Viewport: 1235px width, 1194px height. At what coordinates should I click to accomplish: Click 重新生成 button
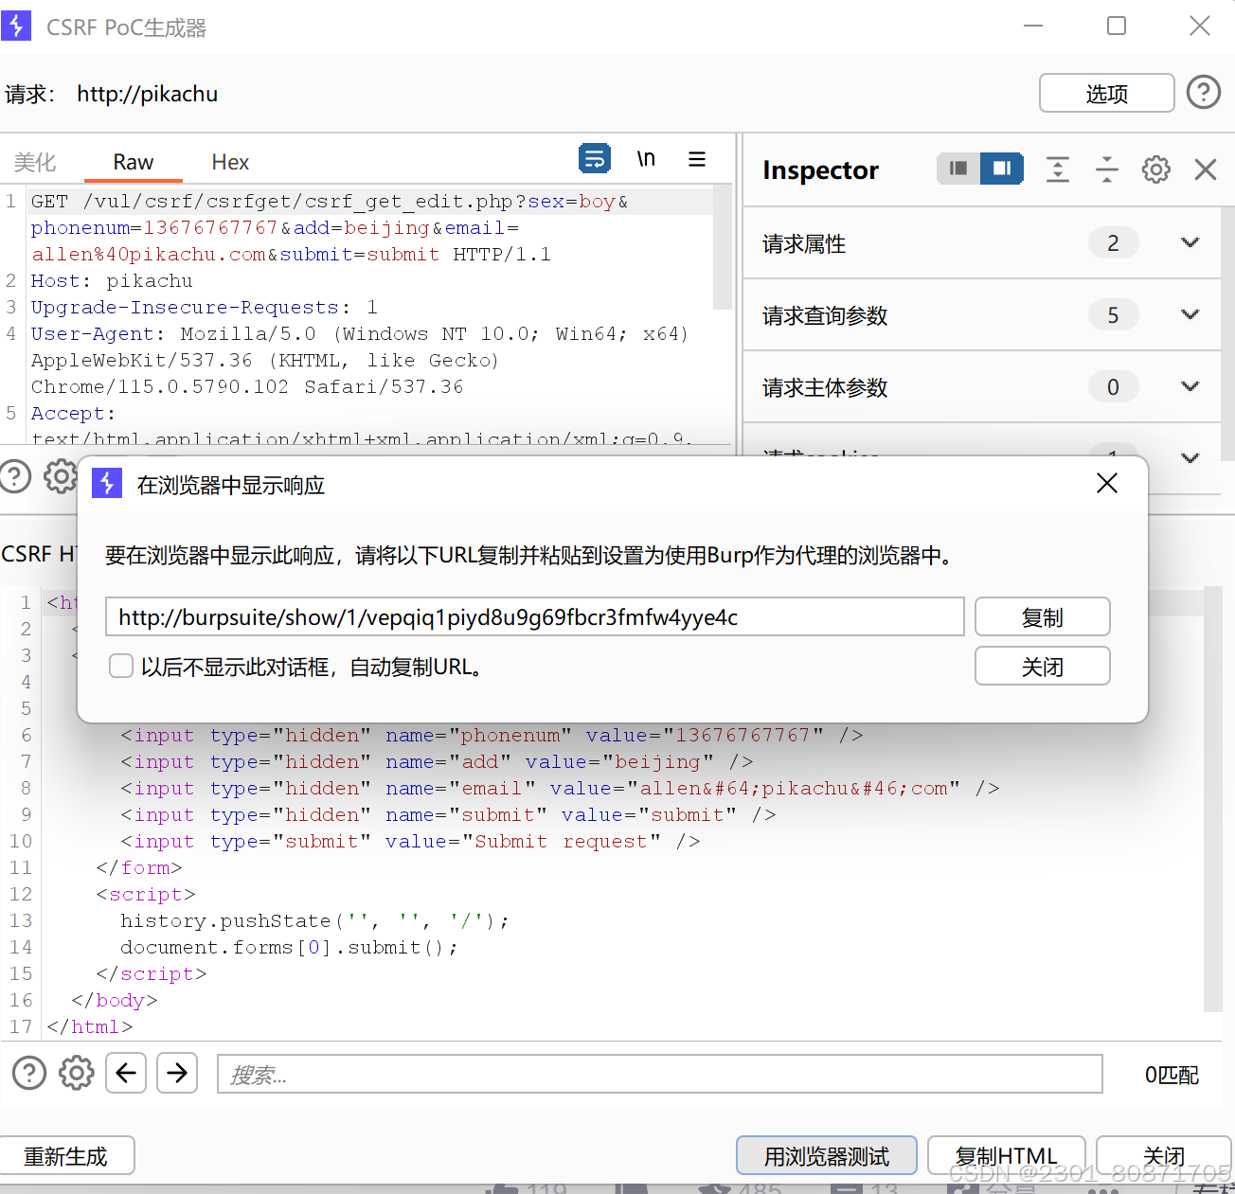(65, 1156)
